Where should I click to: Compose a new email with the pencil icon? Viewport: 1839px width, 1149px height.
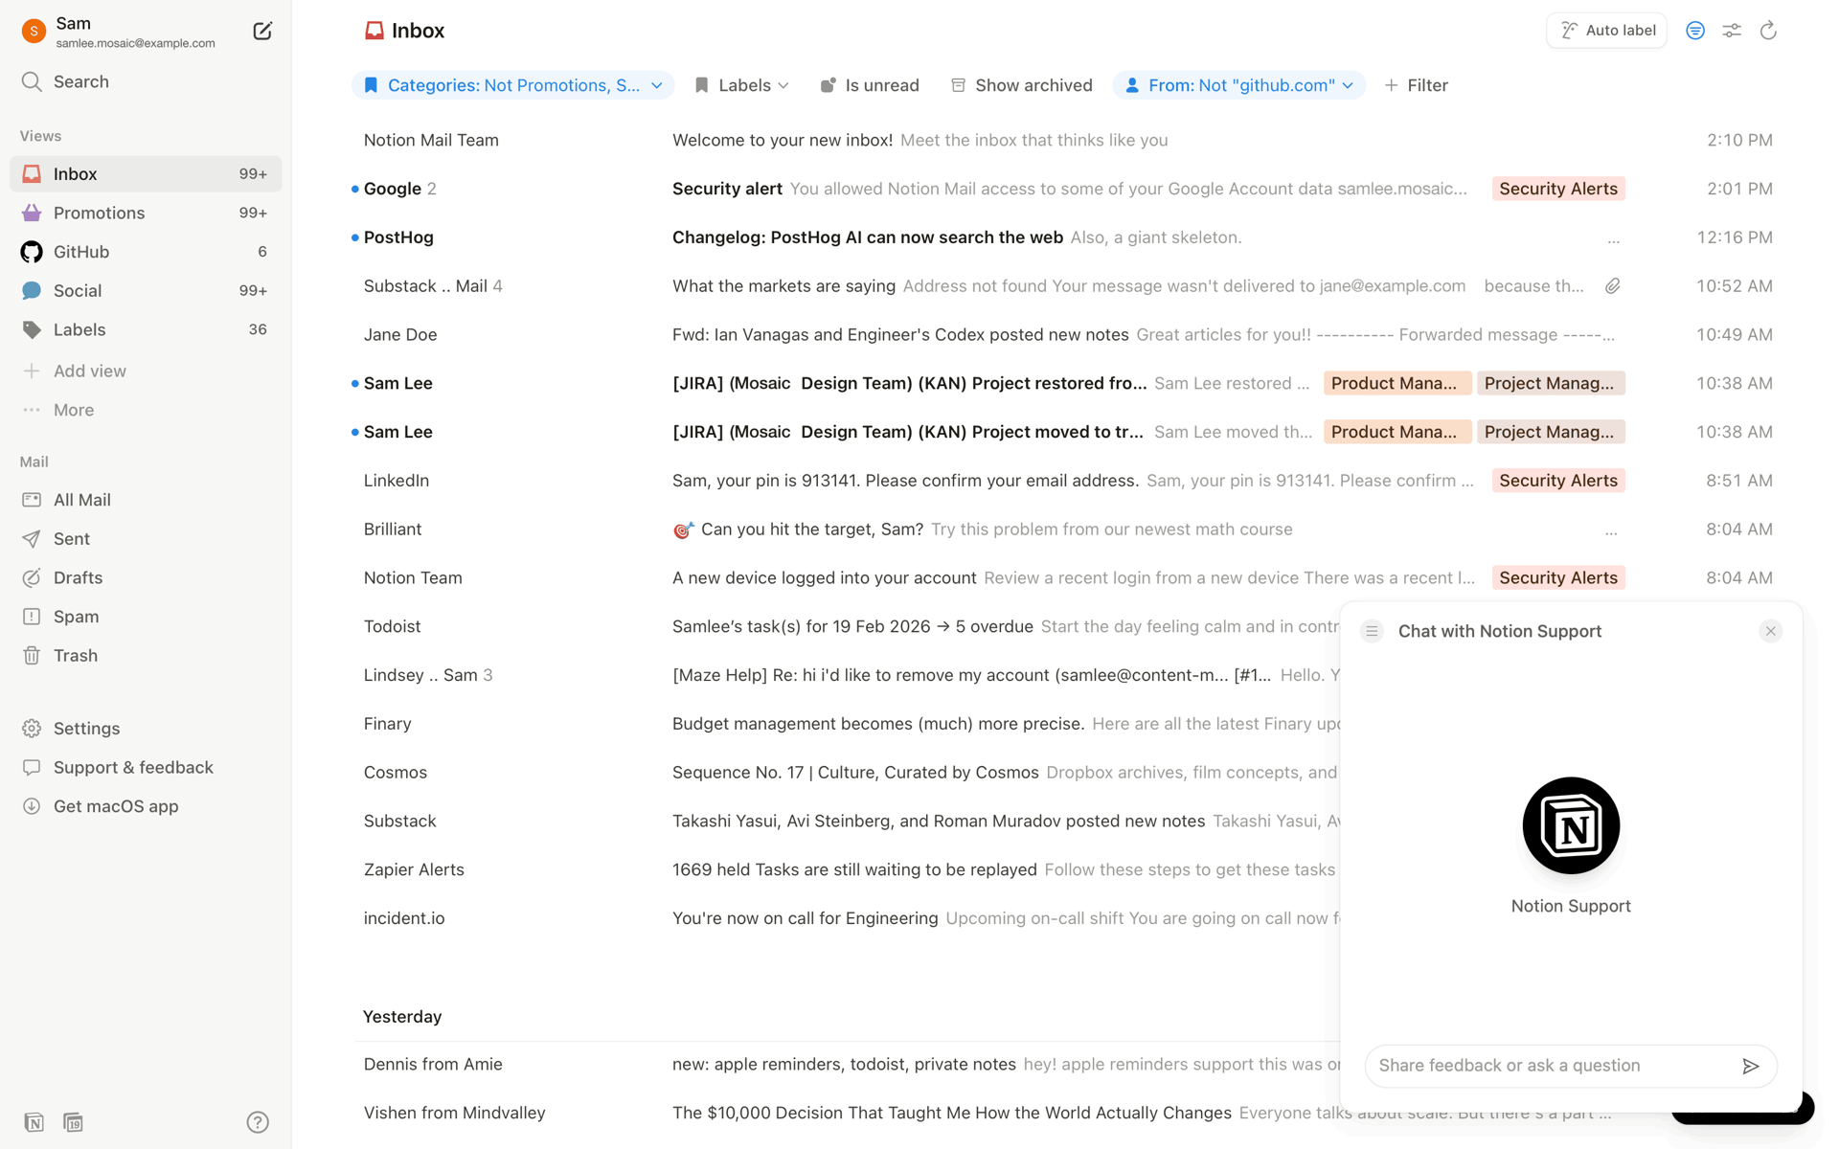tap(261, 32)
